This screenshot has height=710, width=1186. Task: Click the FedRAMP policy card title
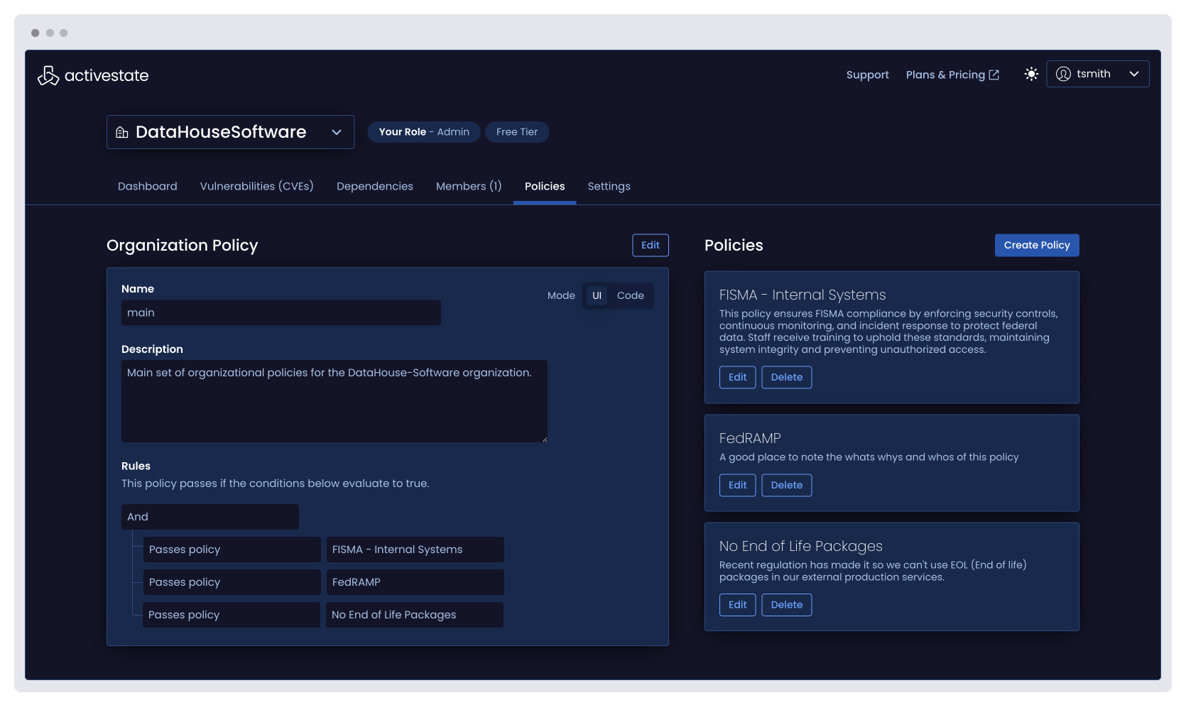click(x=750, y=438)
